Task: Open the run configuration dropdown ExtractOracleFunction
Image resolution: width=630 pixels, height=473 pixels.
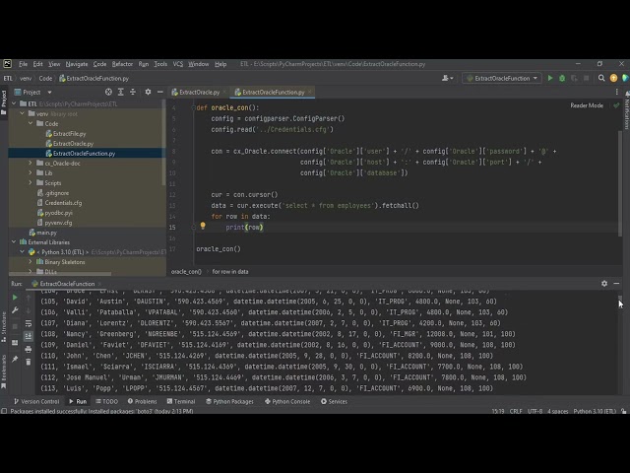Action: 502,78
